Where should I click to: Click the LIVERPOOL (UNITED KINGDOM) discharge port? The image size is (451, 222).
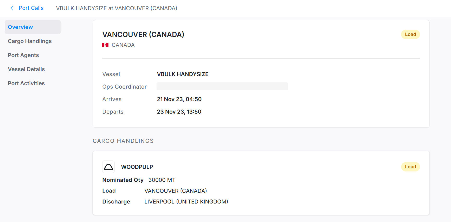tap(186, 202)
